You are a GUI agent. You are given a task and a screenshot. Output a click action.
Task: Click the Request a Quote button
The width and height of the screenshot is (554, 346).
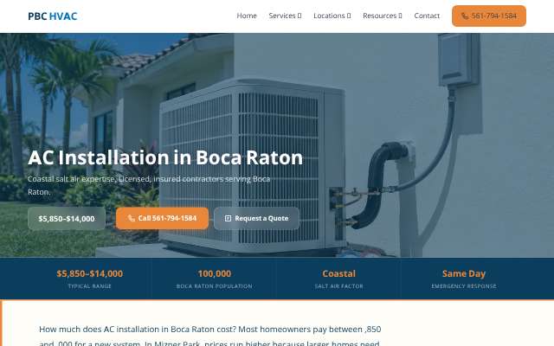pos(256,218)
